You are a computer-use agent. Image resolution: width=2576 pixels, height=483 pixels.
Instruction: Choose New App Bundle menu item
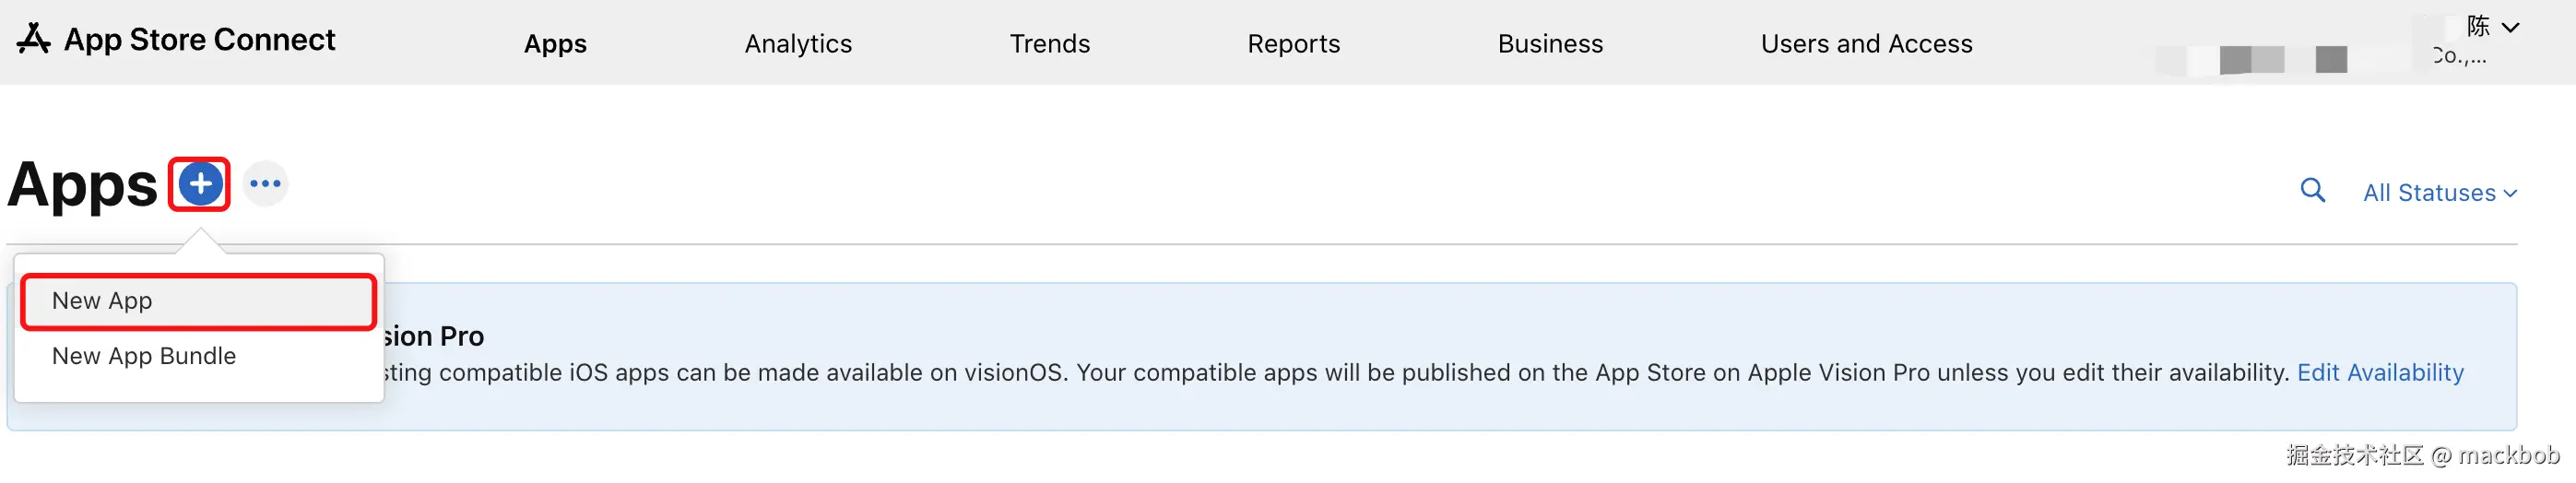[x=199, y=356]
